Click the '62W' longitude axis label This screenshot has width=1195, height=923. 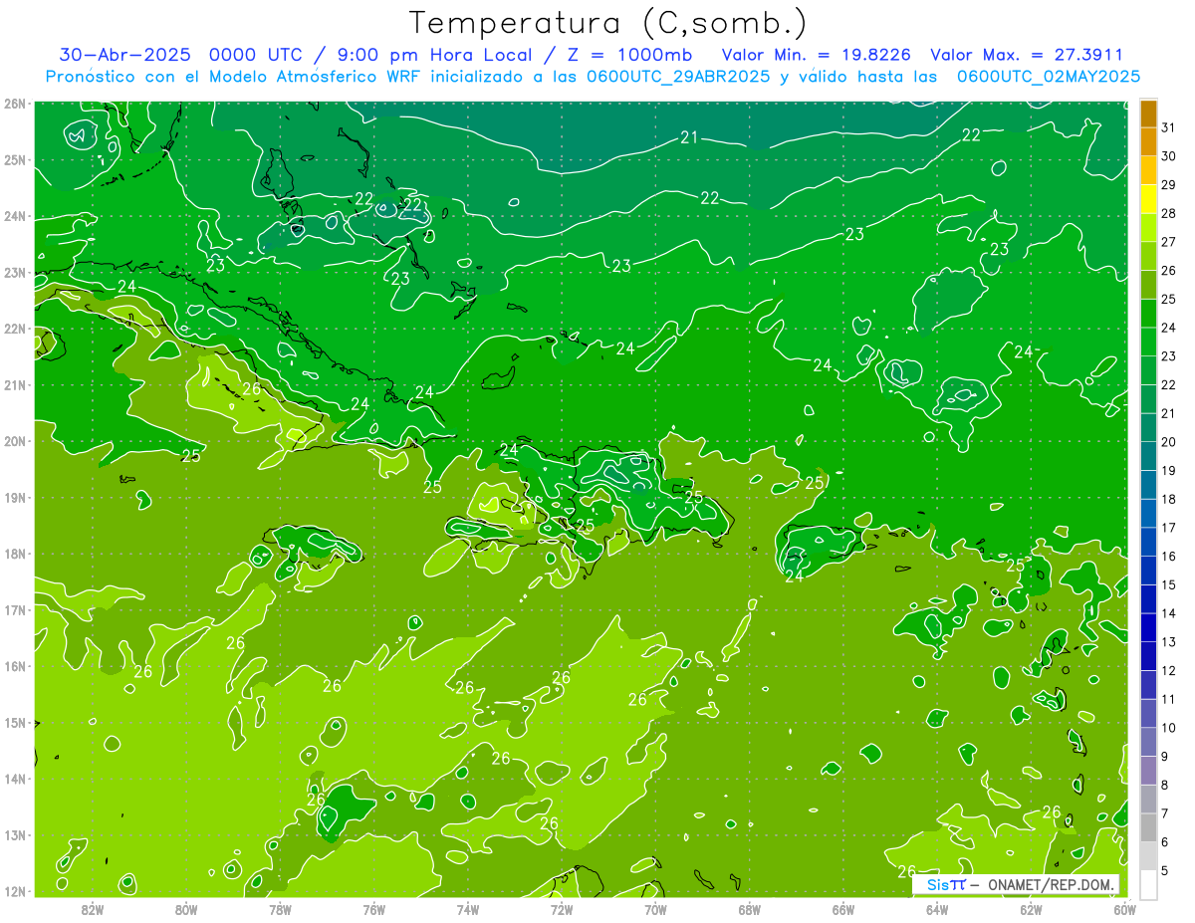[1031, 909]
